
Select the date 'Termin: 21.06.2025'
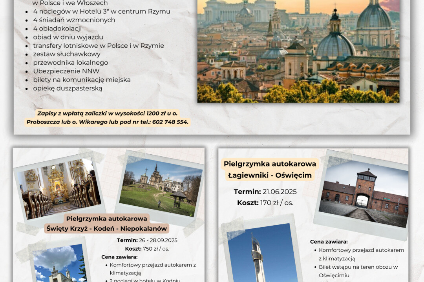(265, 192)
